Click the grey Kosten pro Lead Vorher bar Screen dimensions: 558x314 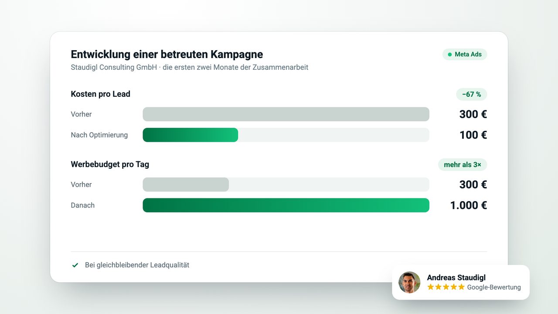[x=286, y=114]
